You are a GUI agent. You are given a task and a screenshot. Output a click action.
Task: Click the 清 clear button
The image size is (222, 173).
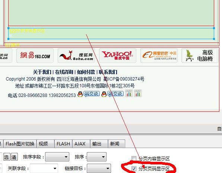point(14,157)
